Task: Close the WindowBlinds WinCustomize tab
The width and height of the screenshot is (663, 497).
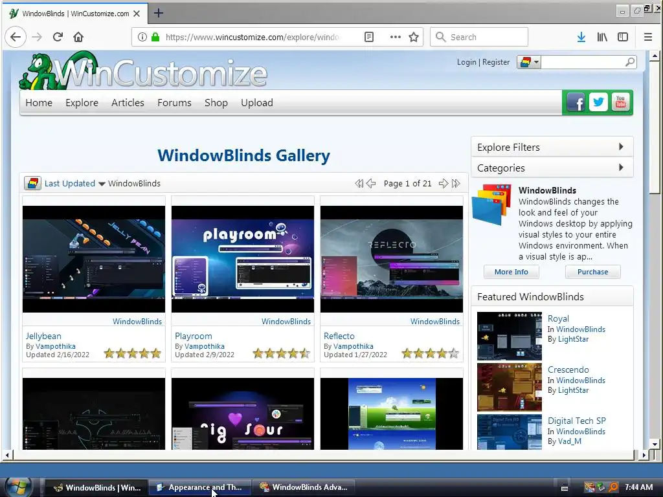Action: pyautogui.click(x=137, y=14)
